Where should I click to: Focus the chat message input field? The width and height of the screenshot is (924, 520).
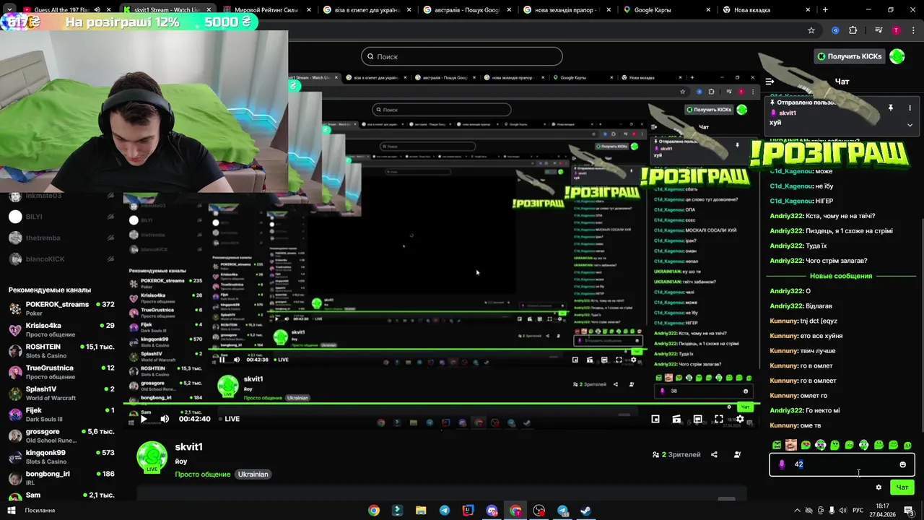click(x=842, y=464)
